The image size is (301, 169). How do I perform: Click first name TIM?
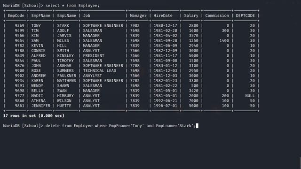click(35, 31)
